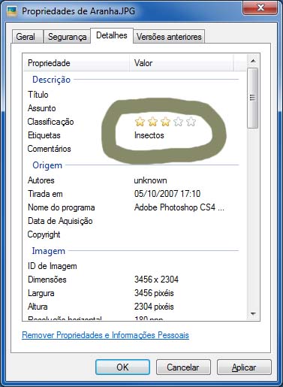Click the Imagem section header
283x387 pixels.
(x=48, y=251)
